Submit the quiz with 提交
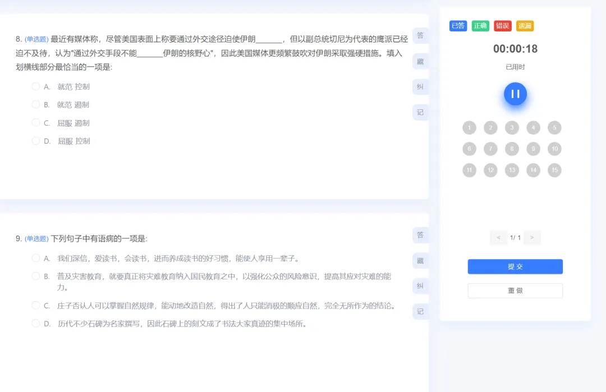 tap(515, 266)
